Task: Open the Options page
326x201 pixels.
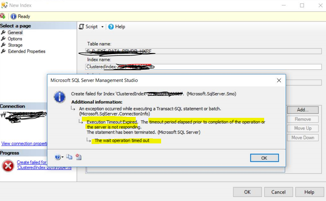Action: tap(15, 39)
